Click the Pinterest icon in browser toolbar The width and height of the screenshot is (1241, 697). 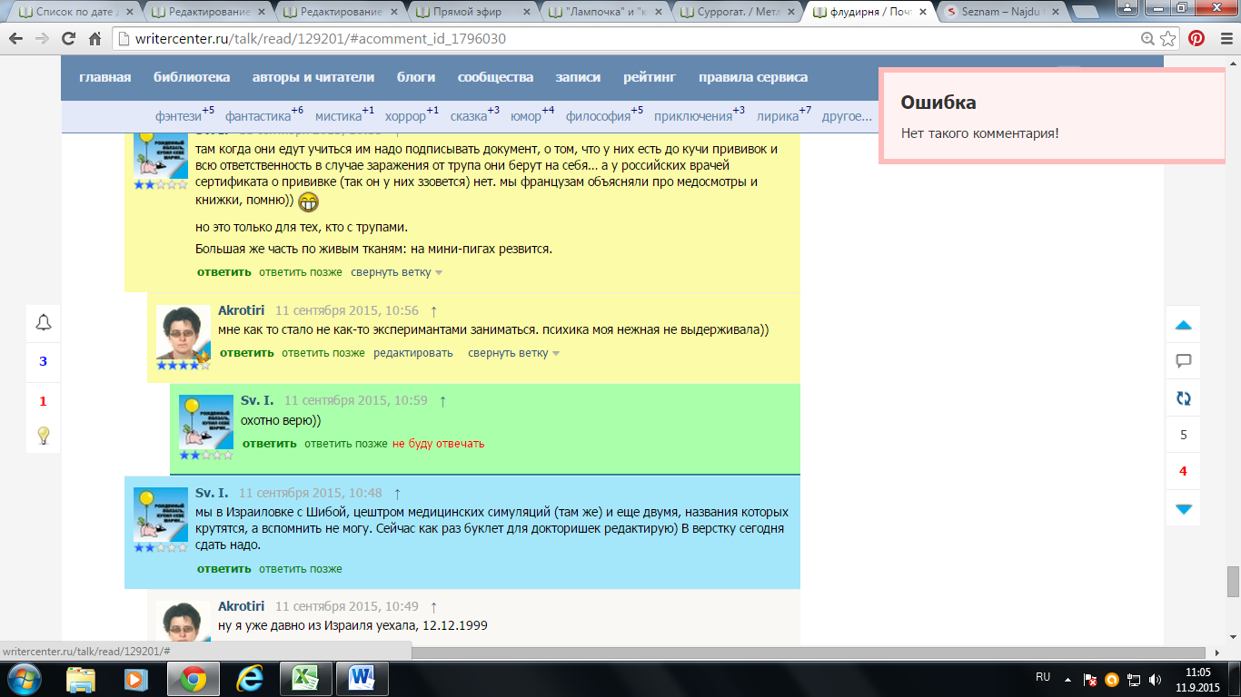[1196, 39]
